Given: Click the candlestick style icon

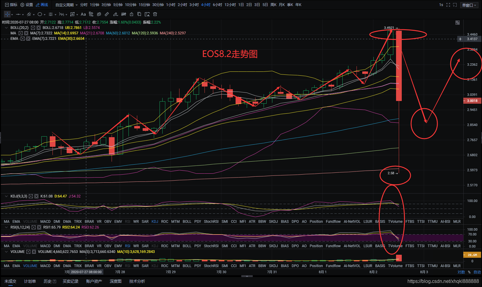Looking at the screenshot, I should click(124, 14).
